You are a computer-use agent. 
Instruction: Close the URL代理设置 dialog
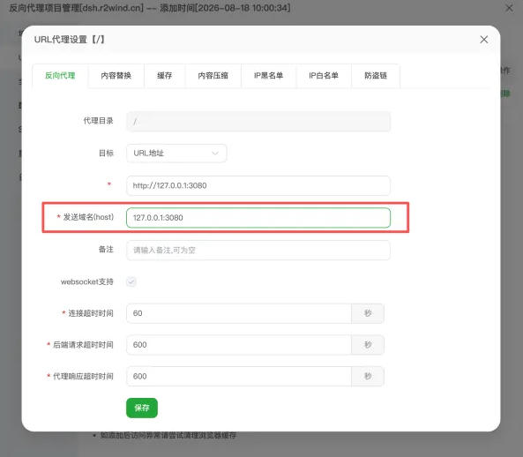[483, 40]
